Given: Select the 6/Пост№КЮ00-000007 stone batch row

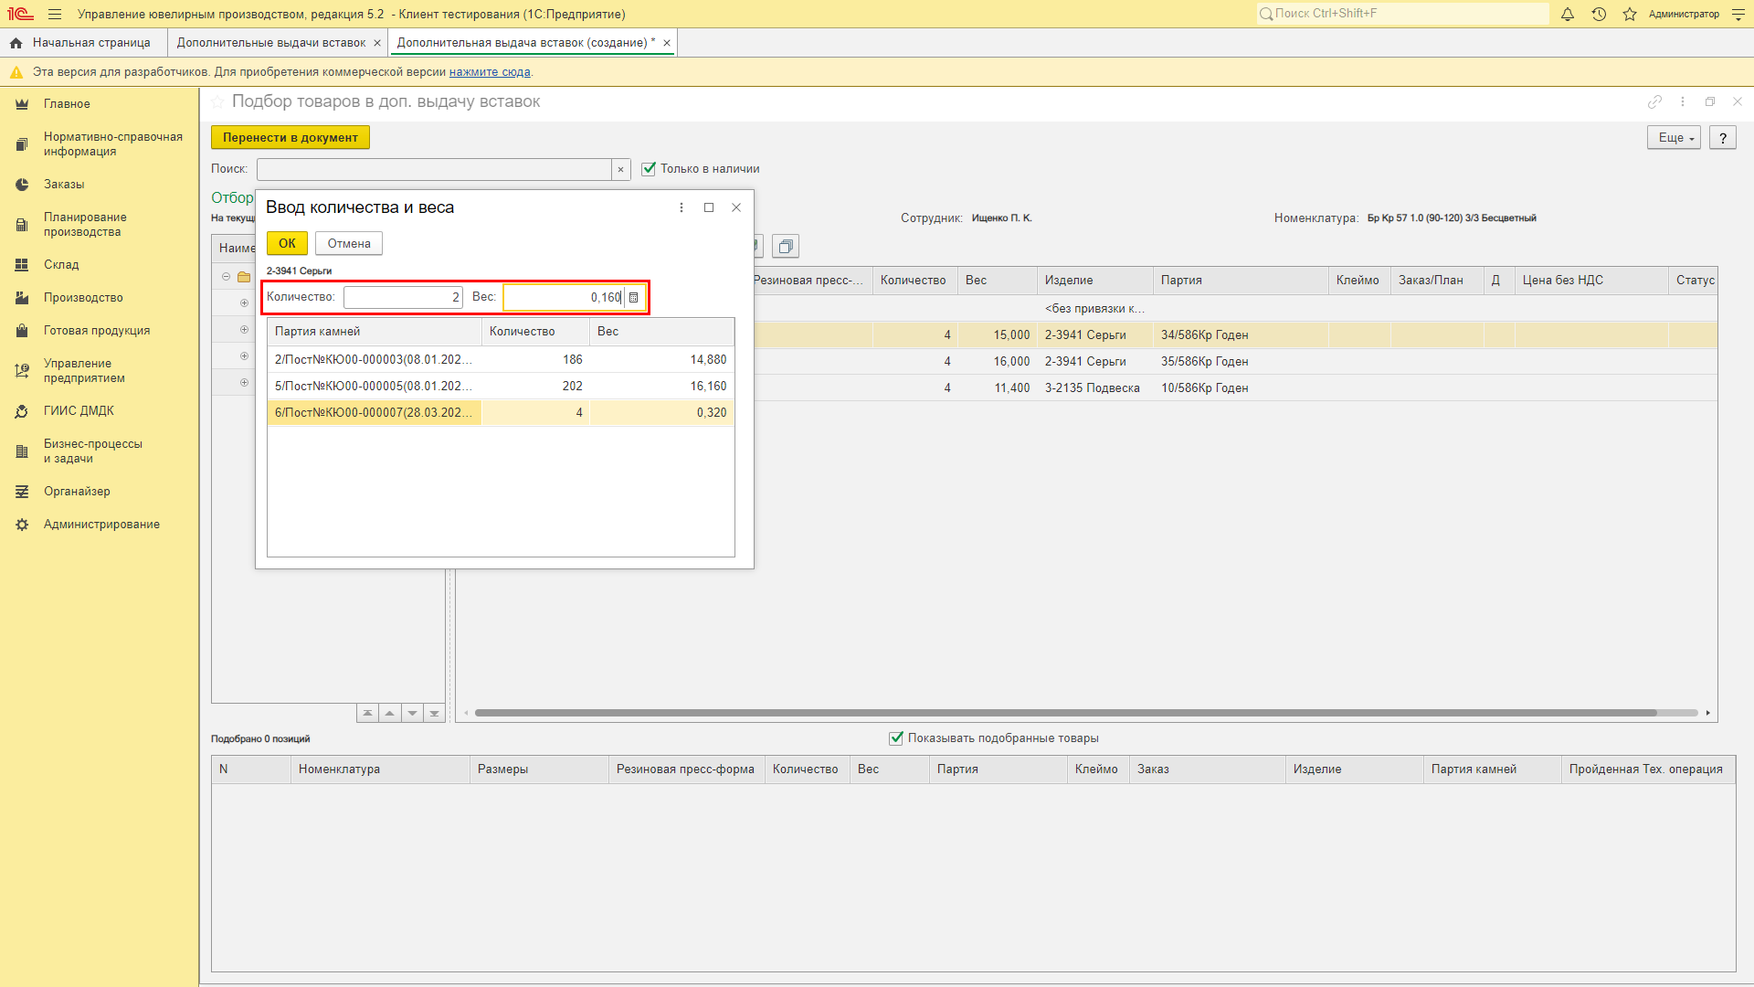Looking at the screenshot, I should point(501,413).
